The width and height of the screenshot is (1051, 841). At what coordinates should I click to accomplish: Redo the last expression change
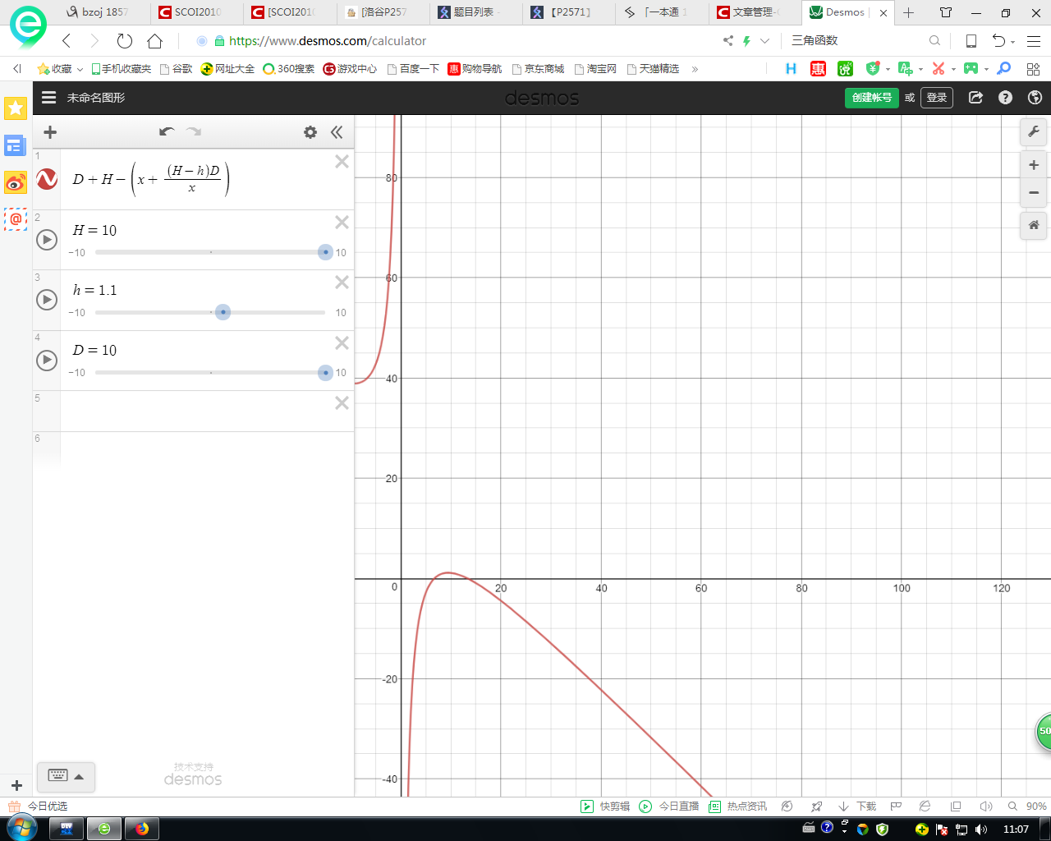[194, 131]
